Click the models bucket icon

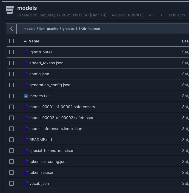[x=10, y=10]
